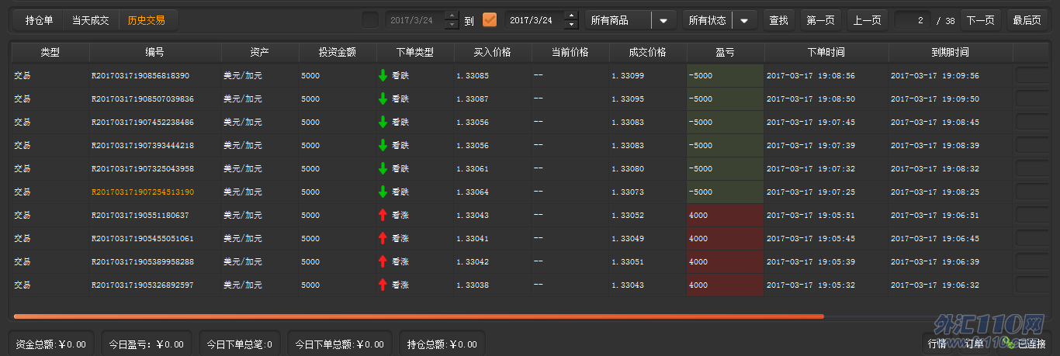
Task: Go to 第一页 first page
Action: click(x=821, y=20)
